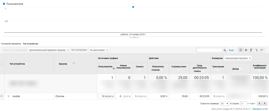Open Дополнительный параметр: Браузер dropdown
The width and height of the screenshot is (269, 111).
click(49, 50)
